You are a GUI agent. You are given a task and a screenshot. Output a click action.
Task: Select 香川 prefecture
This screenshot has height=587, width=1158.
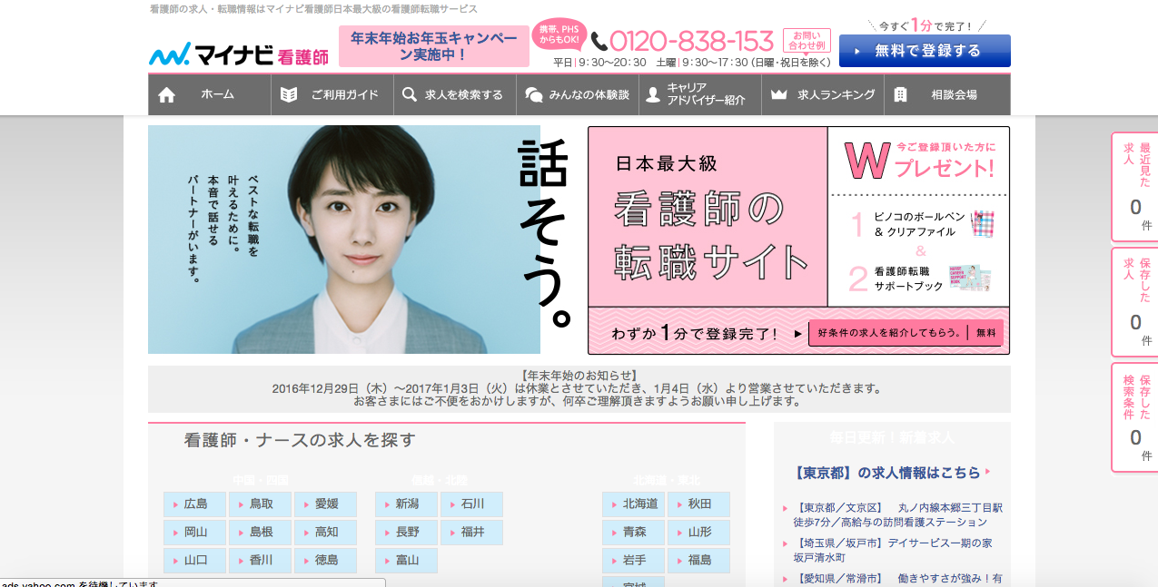click(261, 561)
